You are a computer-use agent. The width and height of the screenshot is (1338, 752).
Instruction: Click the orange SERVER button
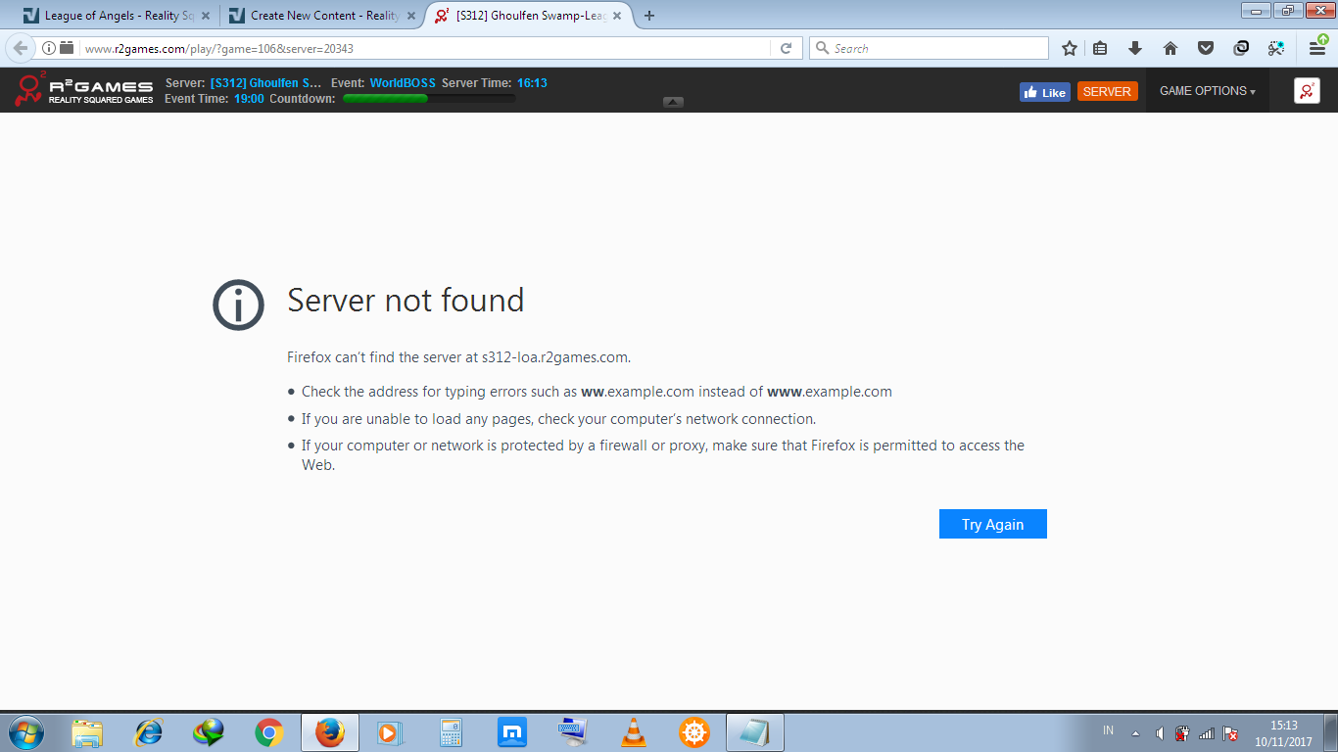click(x=1107, y=91)
